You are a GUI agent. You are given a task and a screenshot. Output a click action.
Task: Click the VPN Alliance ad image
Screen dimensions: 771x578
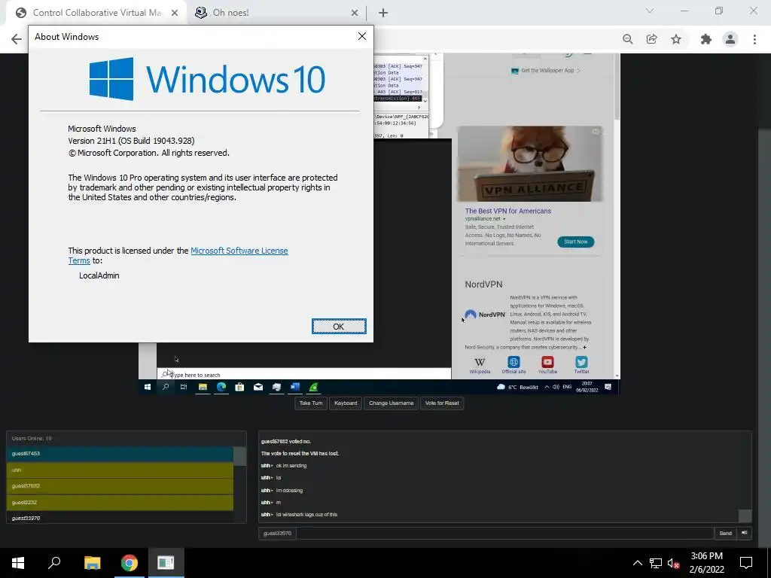point(529,163)
